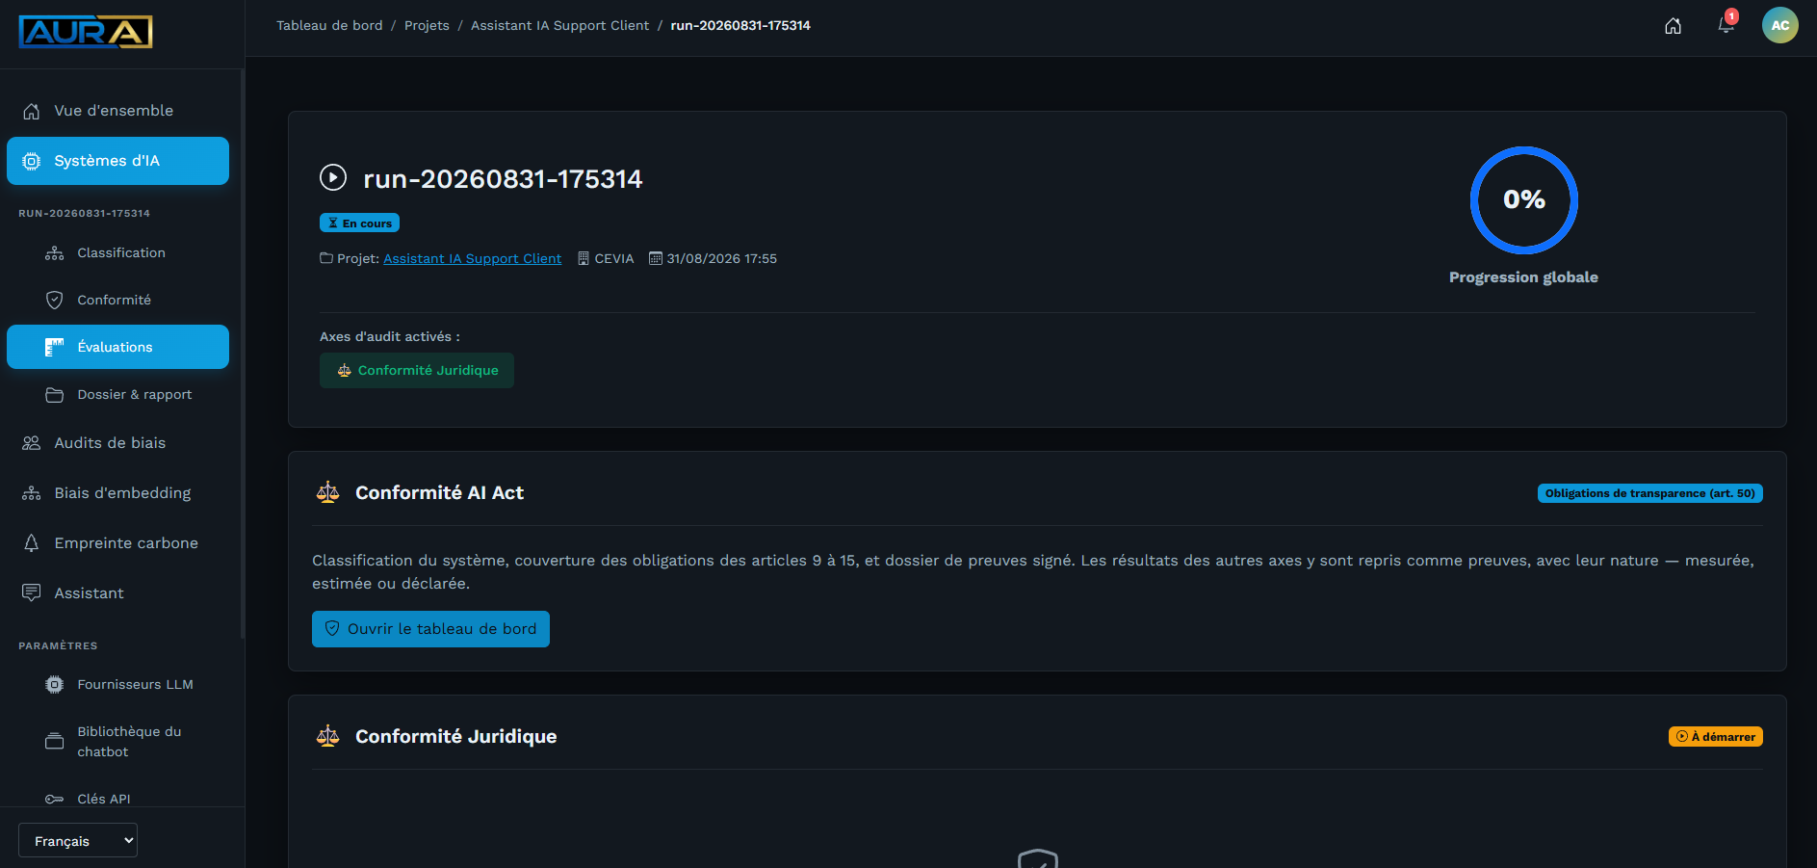Image resolution: width=1817 pixels, height=868 pixels.
Task: Open the Français language dropdown
Action: click(78, 840)
